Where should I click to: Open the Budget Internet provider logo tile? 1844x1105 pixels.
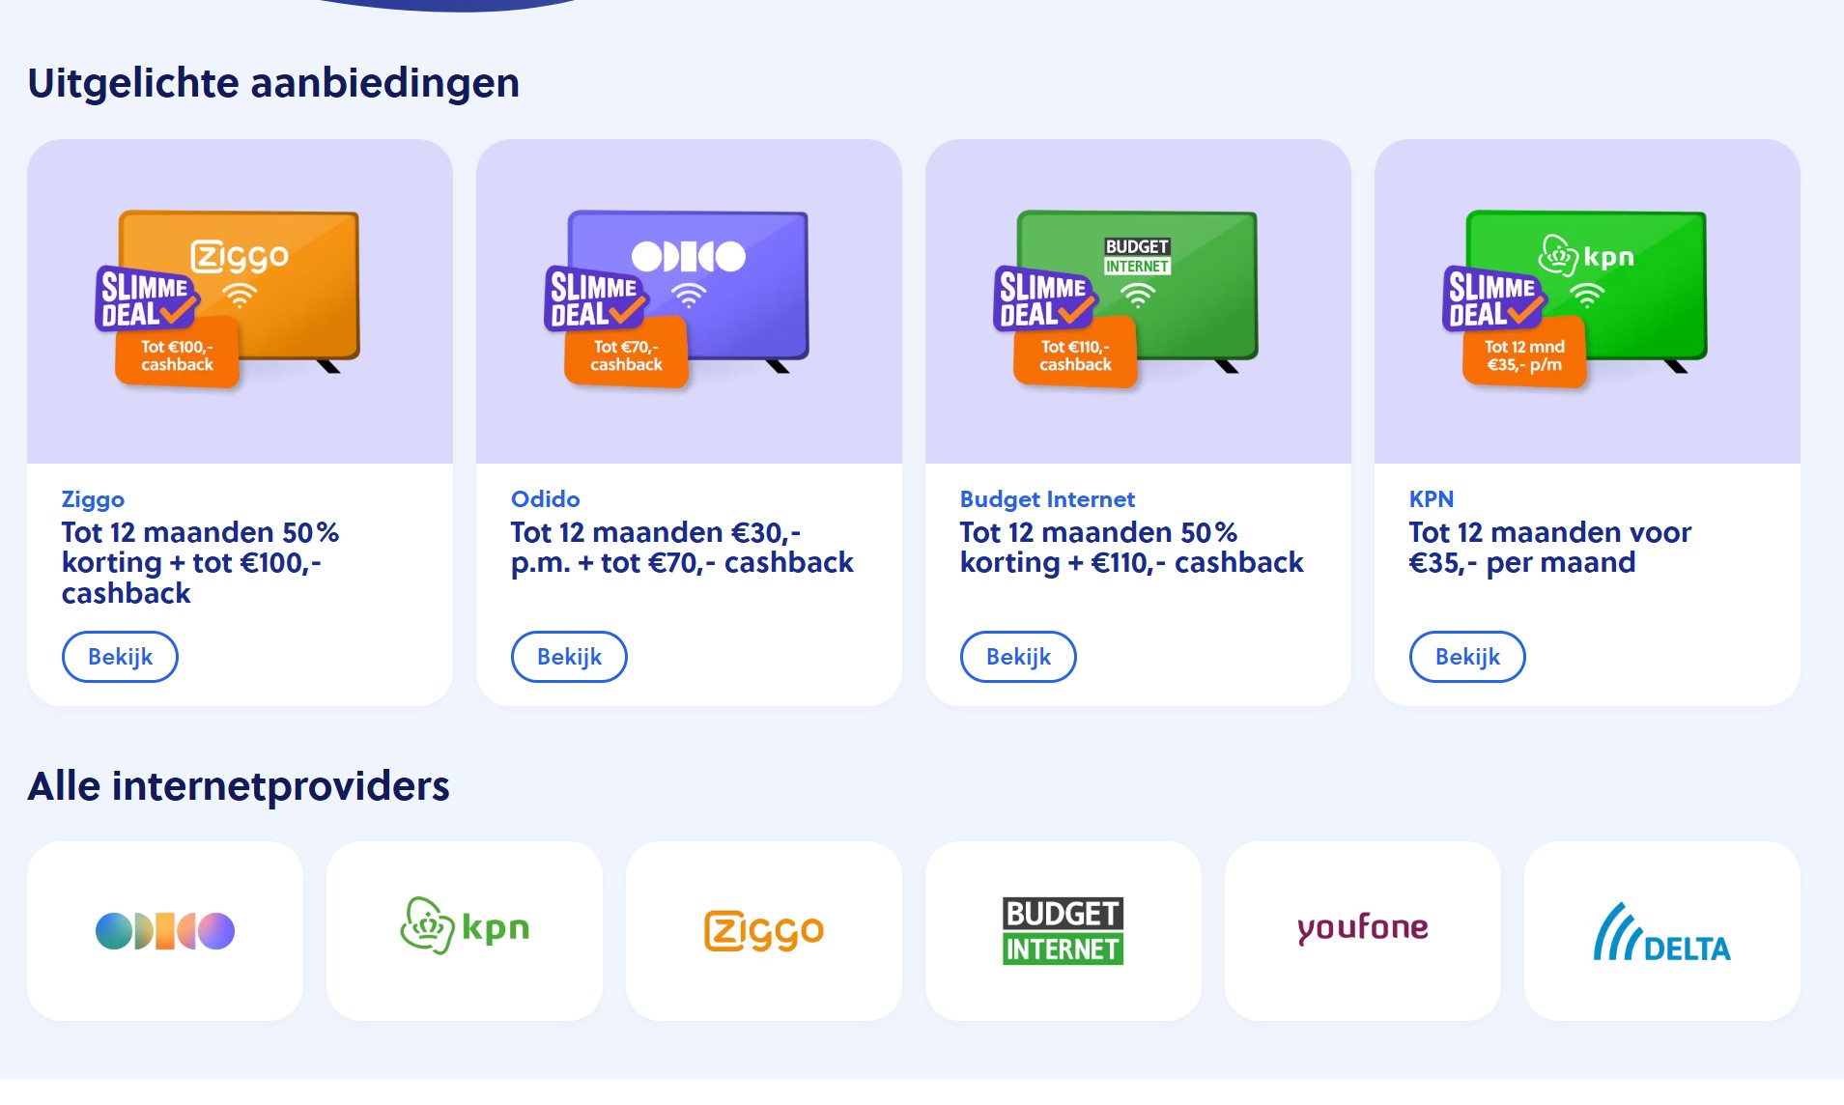click(x=1064, y=930)
